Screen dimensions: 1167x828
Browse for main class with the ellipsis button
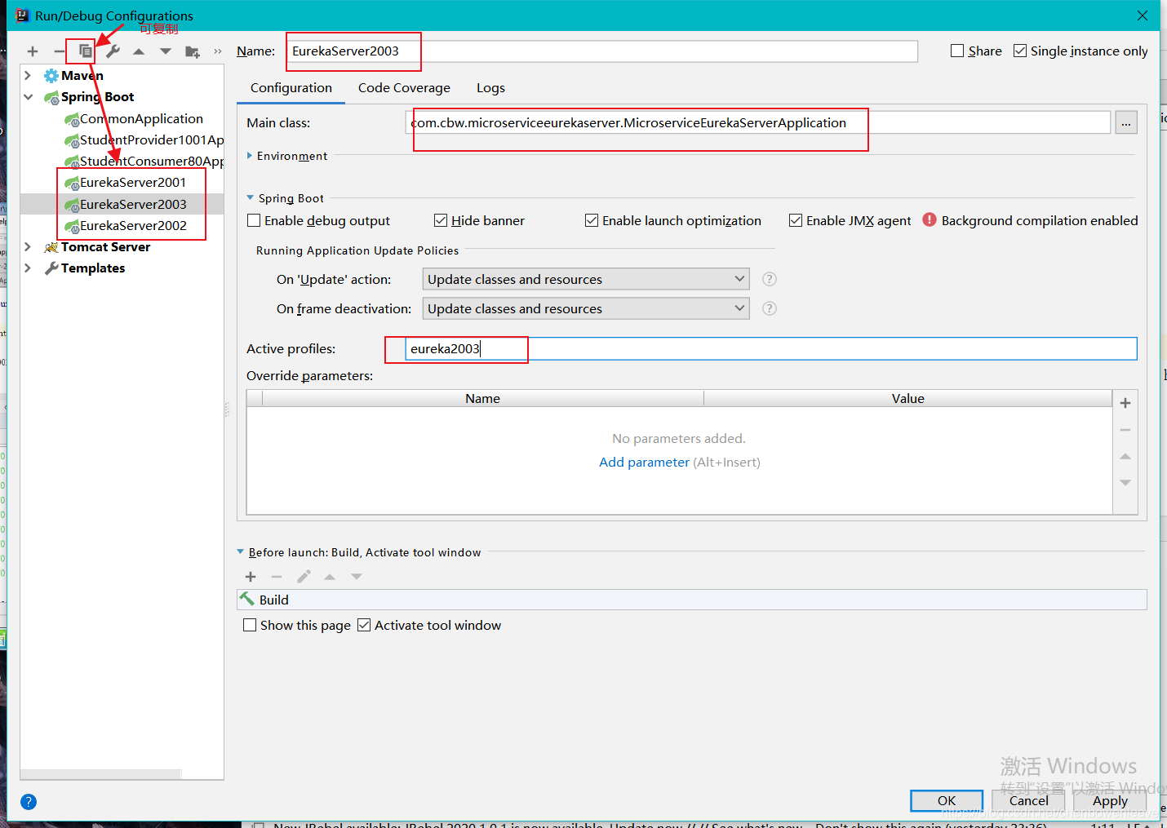tap(1126, 123)
